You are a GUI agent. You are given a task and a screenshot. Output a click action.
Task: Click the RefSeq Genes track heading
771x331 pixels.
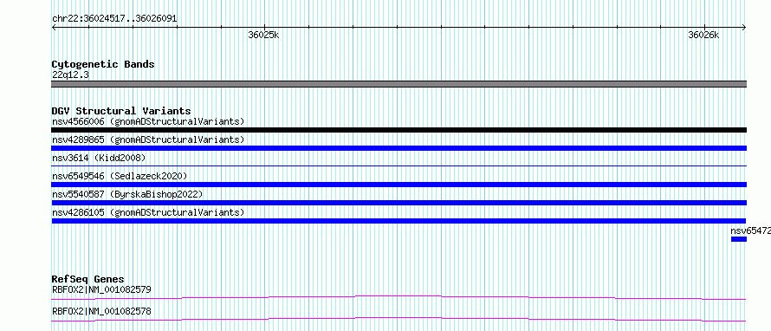coord(88,279)
